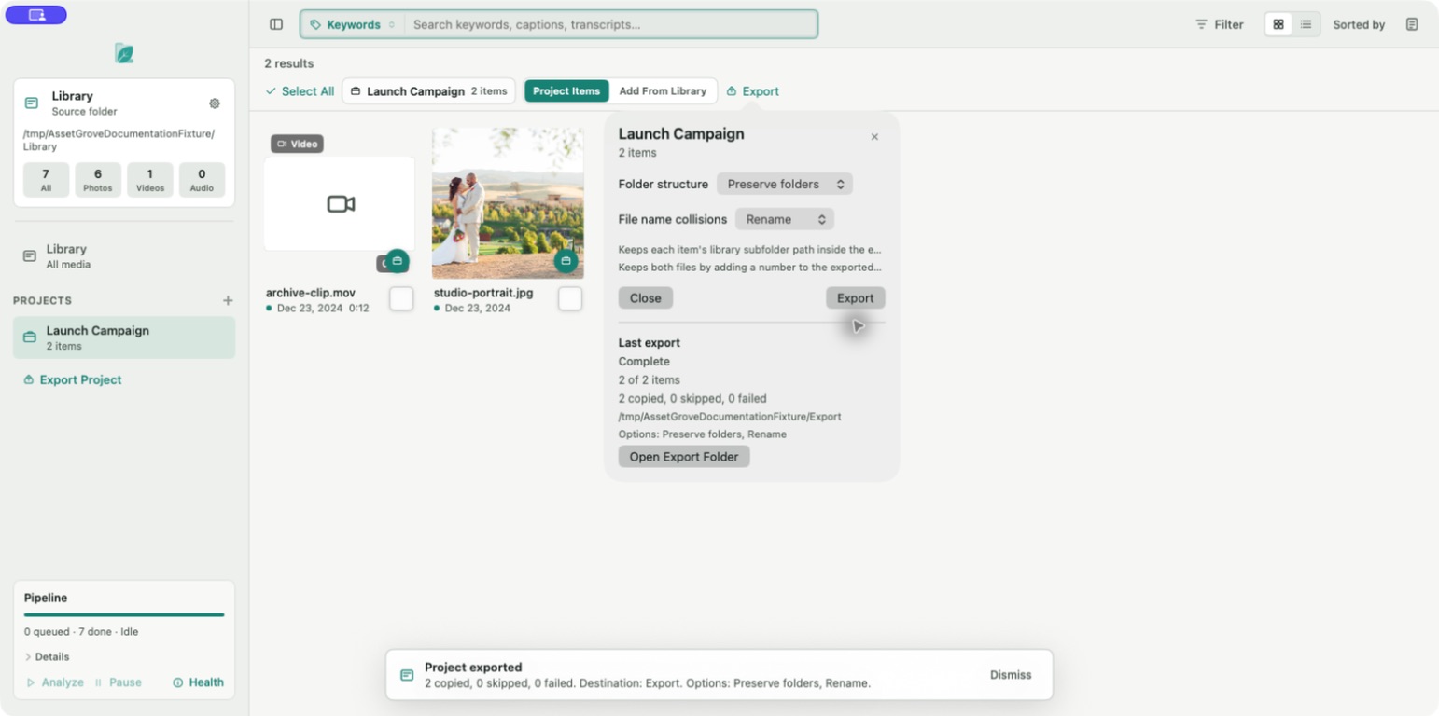Switch to Add From Library tab
1439x716 pixels.
[663, 91]
